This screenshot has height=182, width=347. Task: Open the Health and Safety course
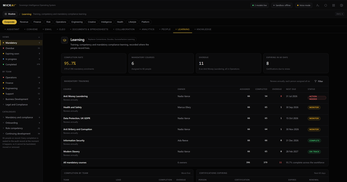[195, 109]
